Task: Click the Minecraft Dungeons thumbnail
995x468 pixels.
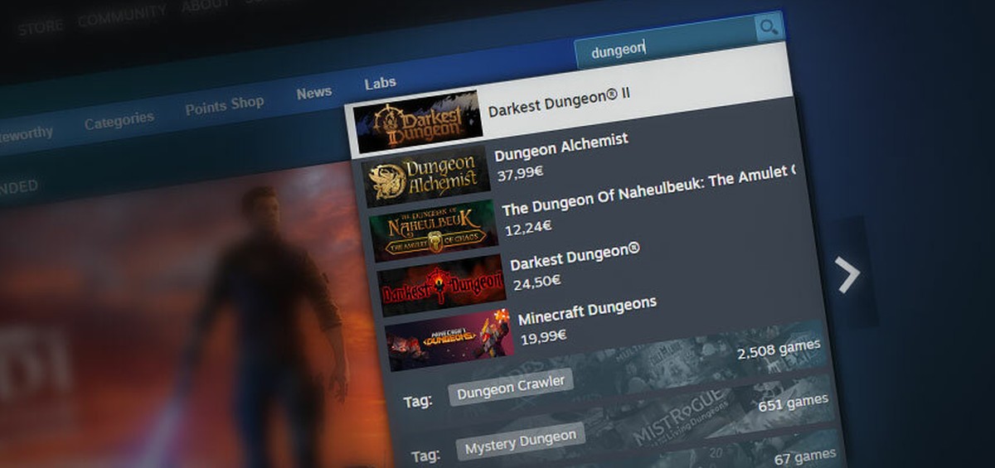Action: coord(449,340)
